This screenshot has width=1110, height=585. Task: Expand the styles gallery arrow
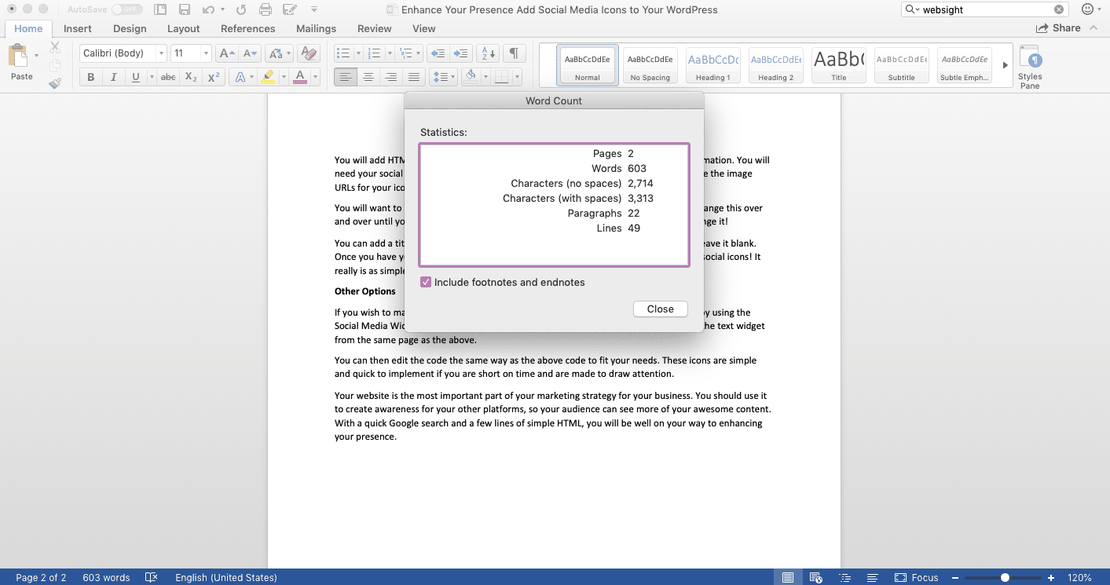1005,65
